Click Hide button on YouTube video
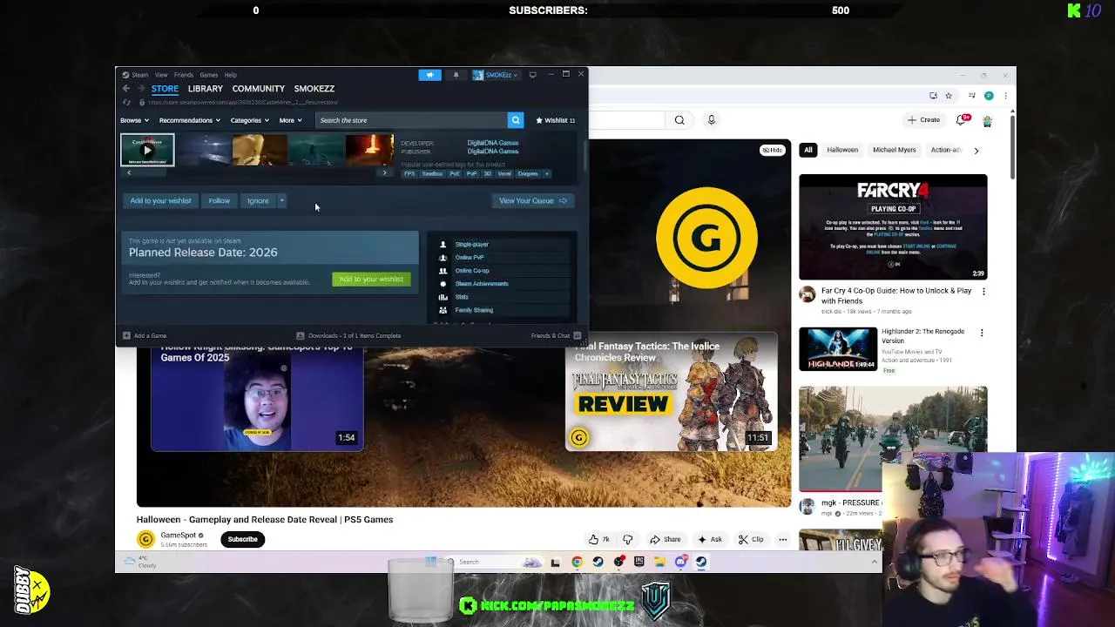The height and width of the screenshot is (627, 1115). (773, 150)
